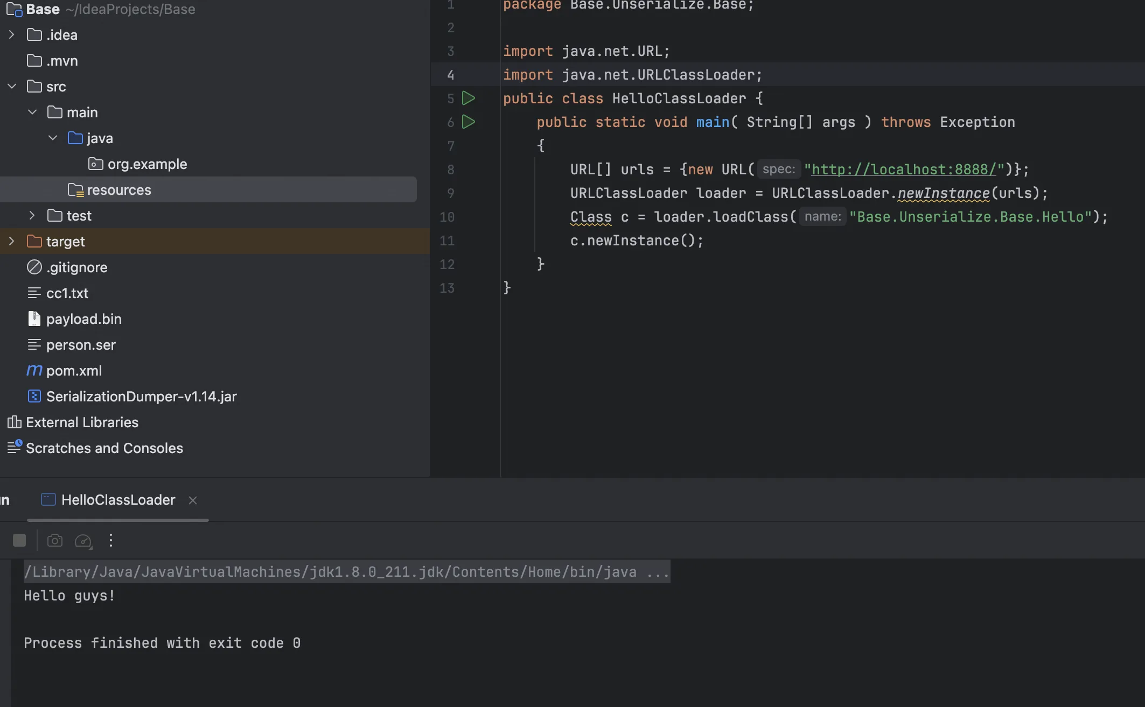Collapse the java source folder
The width and height of the screenshot is (1145, 707).
[53, 138]
